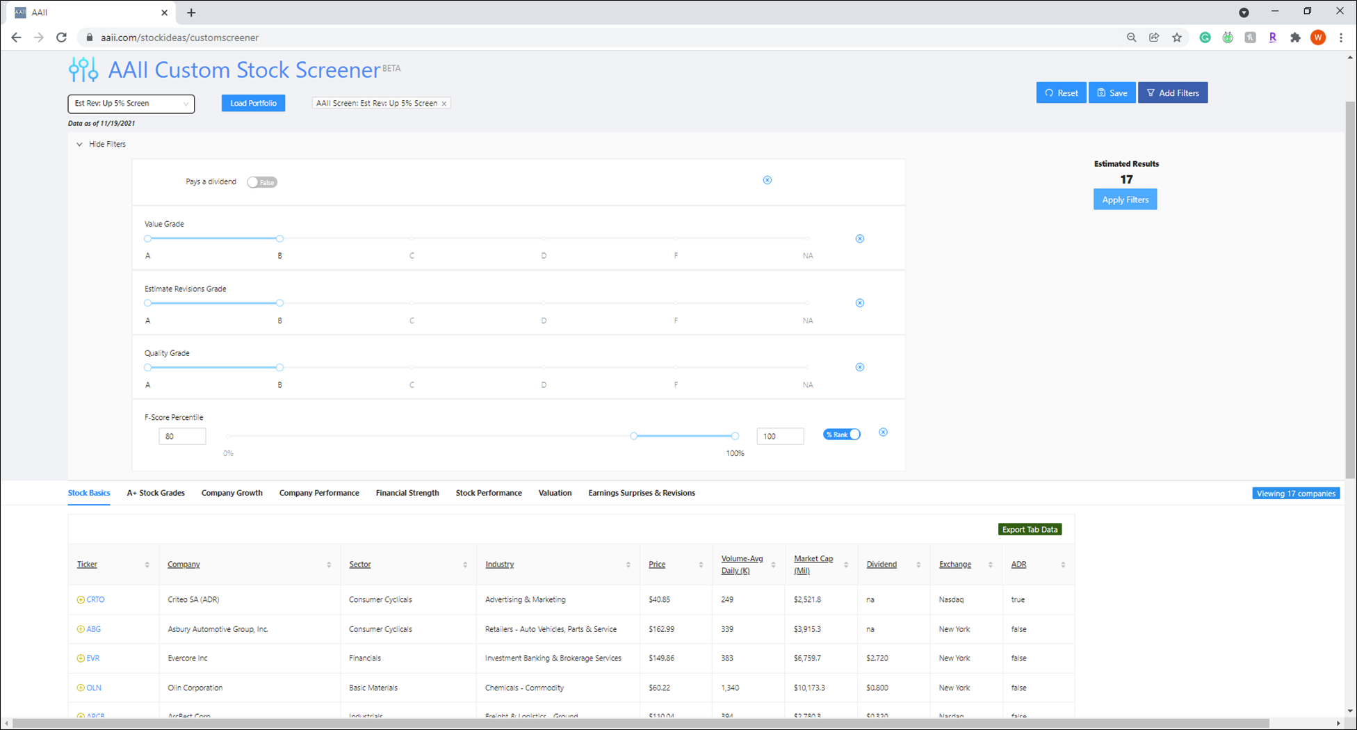Open Add Filters

click(1173, 93)
